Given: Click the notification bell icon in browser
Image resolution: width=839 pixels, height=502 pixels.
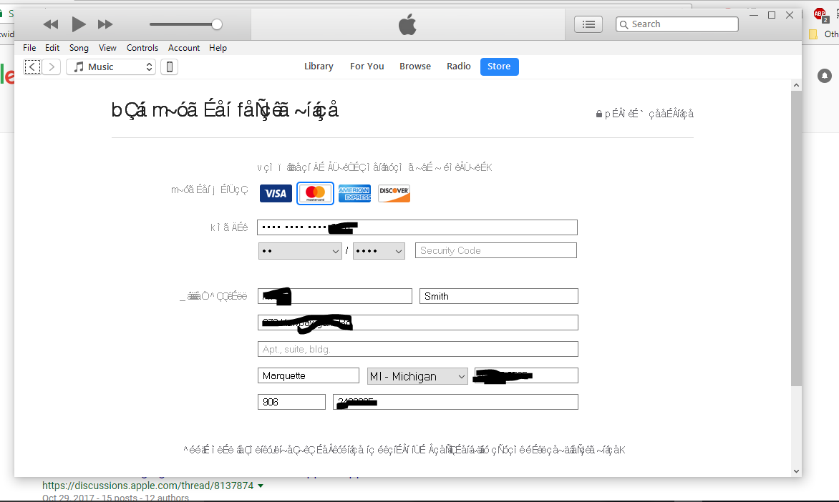Looking at the screenshot, I should click(x=825, y=76).
